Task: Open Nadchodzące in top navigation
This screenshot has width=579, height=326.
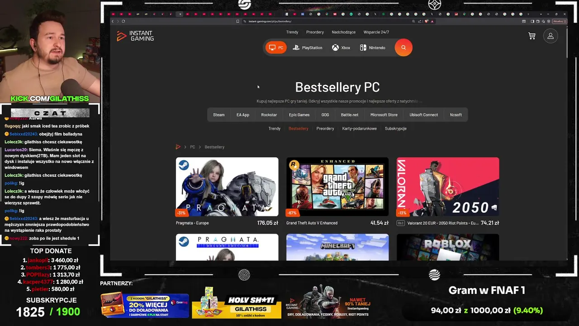Action: [344, 32]
